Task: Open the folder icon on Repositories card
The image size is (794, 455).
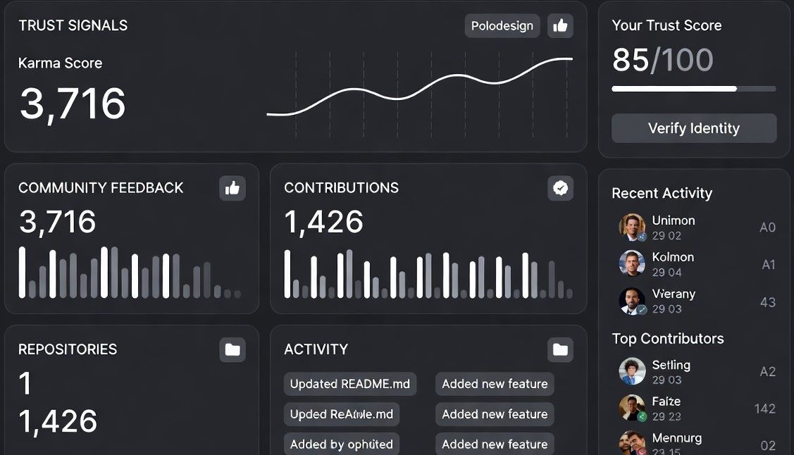Action: pos(232,349)
